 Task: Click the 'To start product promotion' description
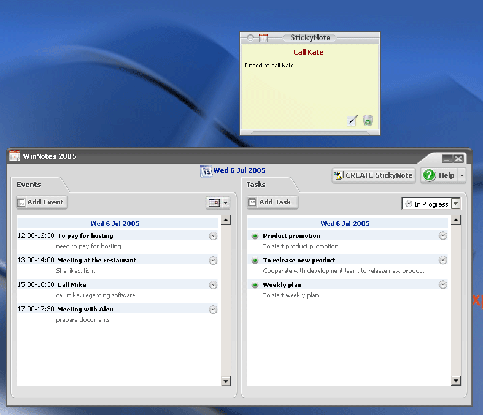coord(301,246)
